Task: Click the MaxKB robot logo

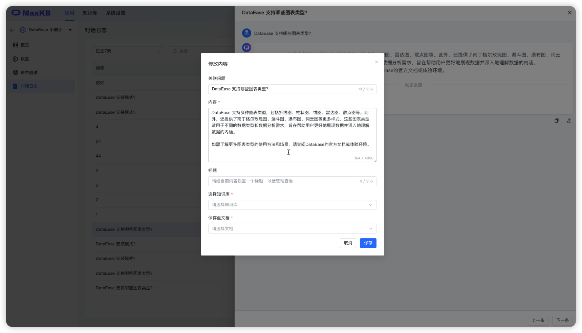Action: (16, 13)
